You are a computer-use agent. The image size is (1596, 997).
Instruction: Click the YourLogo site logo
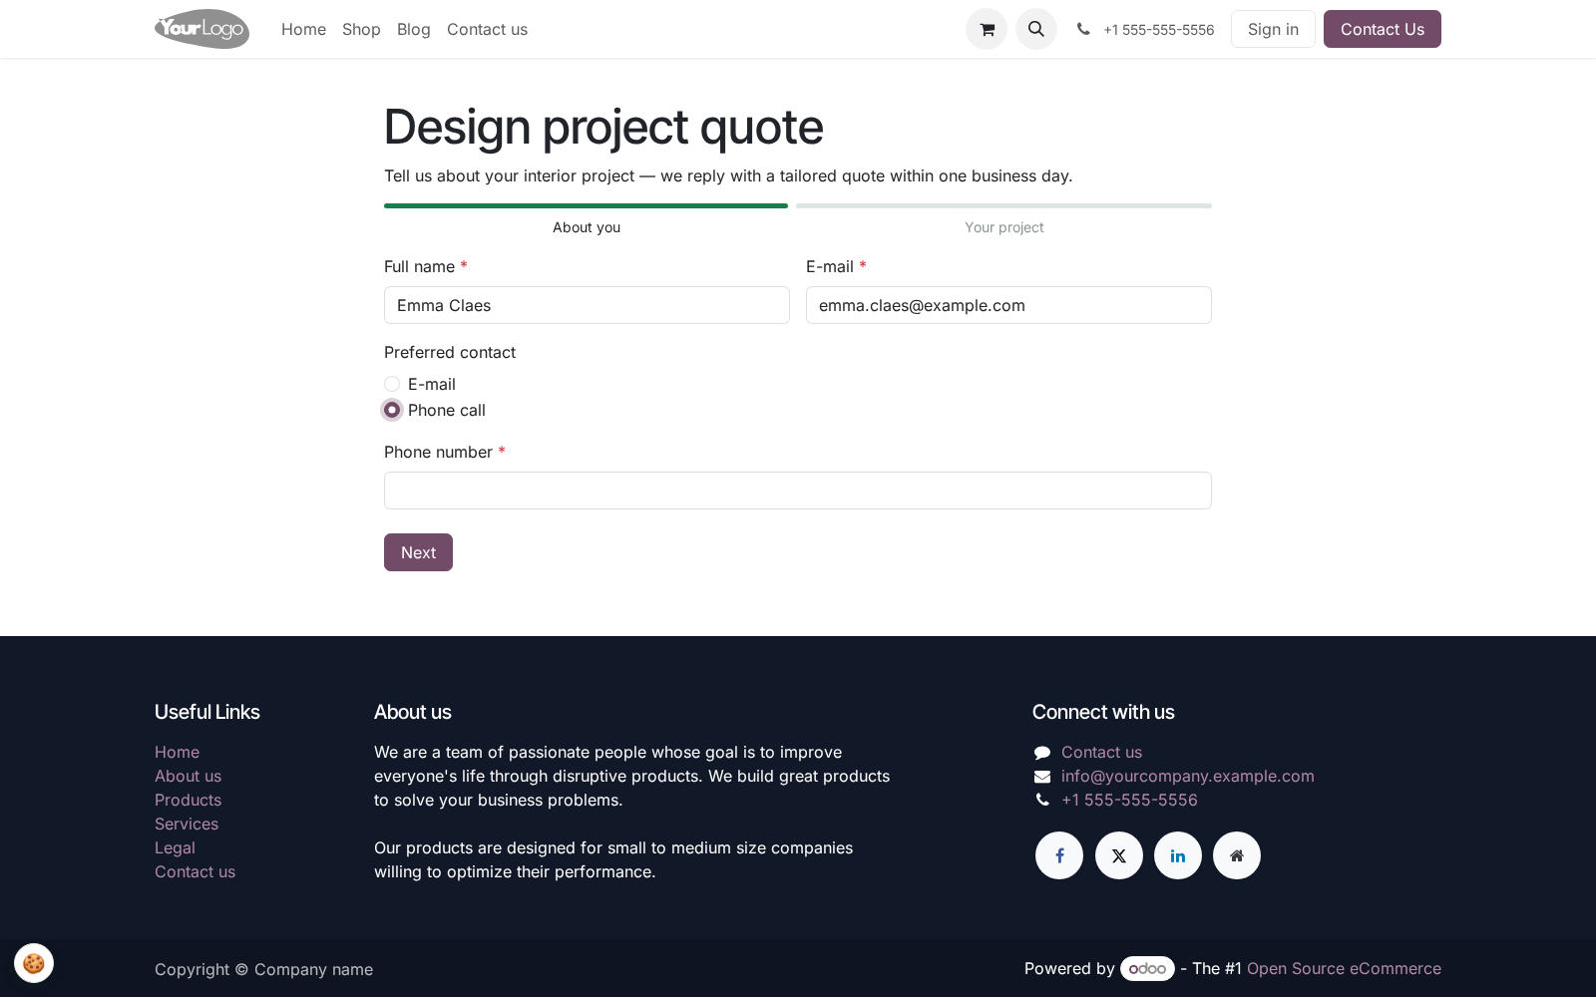click(x=201, y=29)
